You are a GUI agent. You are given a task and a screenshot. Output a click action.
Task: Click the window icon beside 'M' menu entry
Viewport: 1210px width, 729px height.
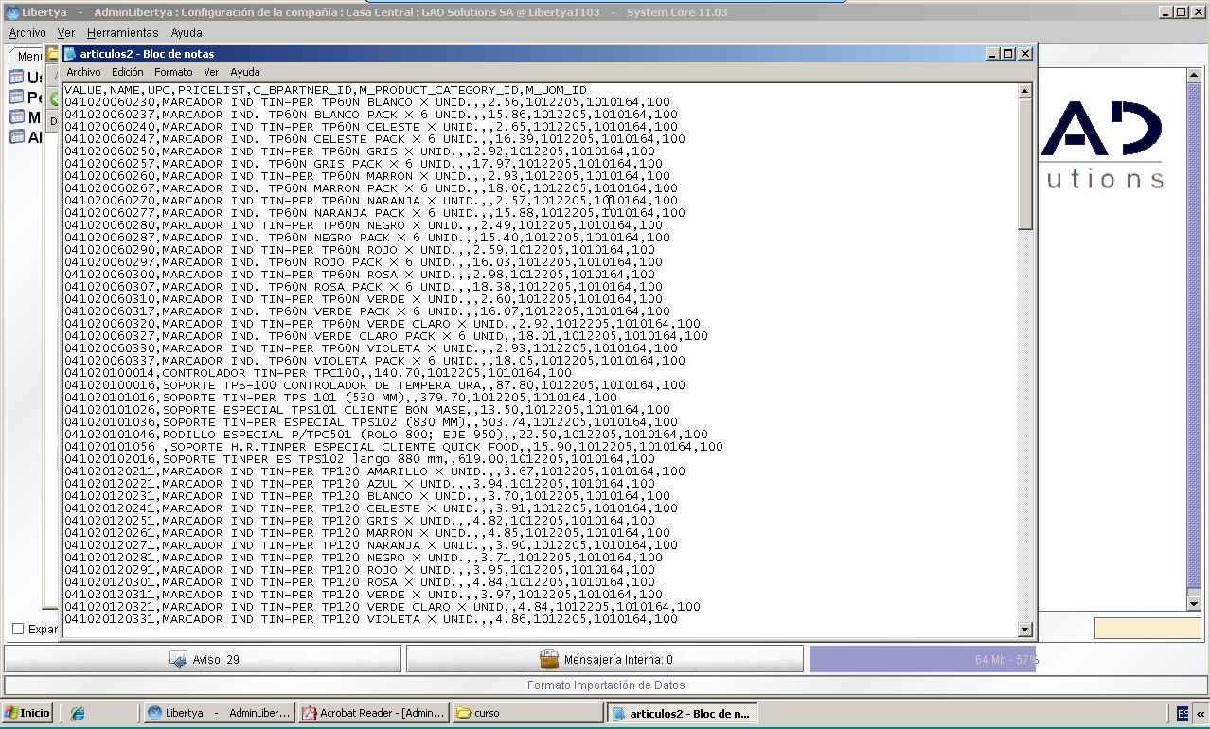point(16,116)
